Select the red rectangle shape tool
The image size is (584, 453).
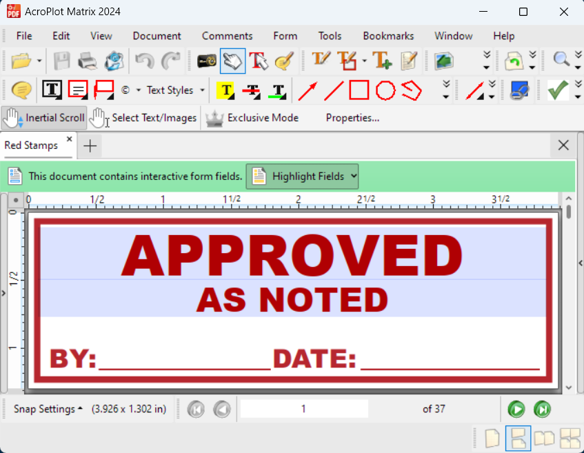point(359,90)
